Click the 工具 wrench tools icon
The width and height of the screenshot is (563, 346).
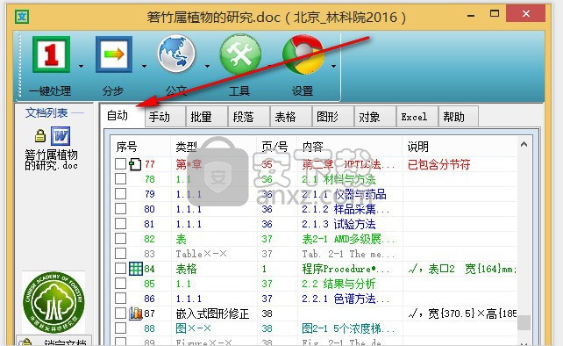click(x=240, y=54)
